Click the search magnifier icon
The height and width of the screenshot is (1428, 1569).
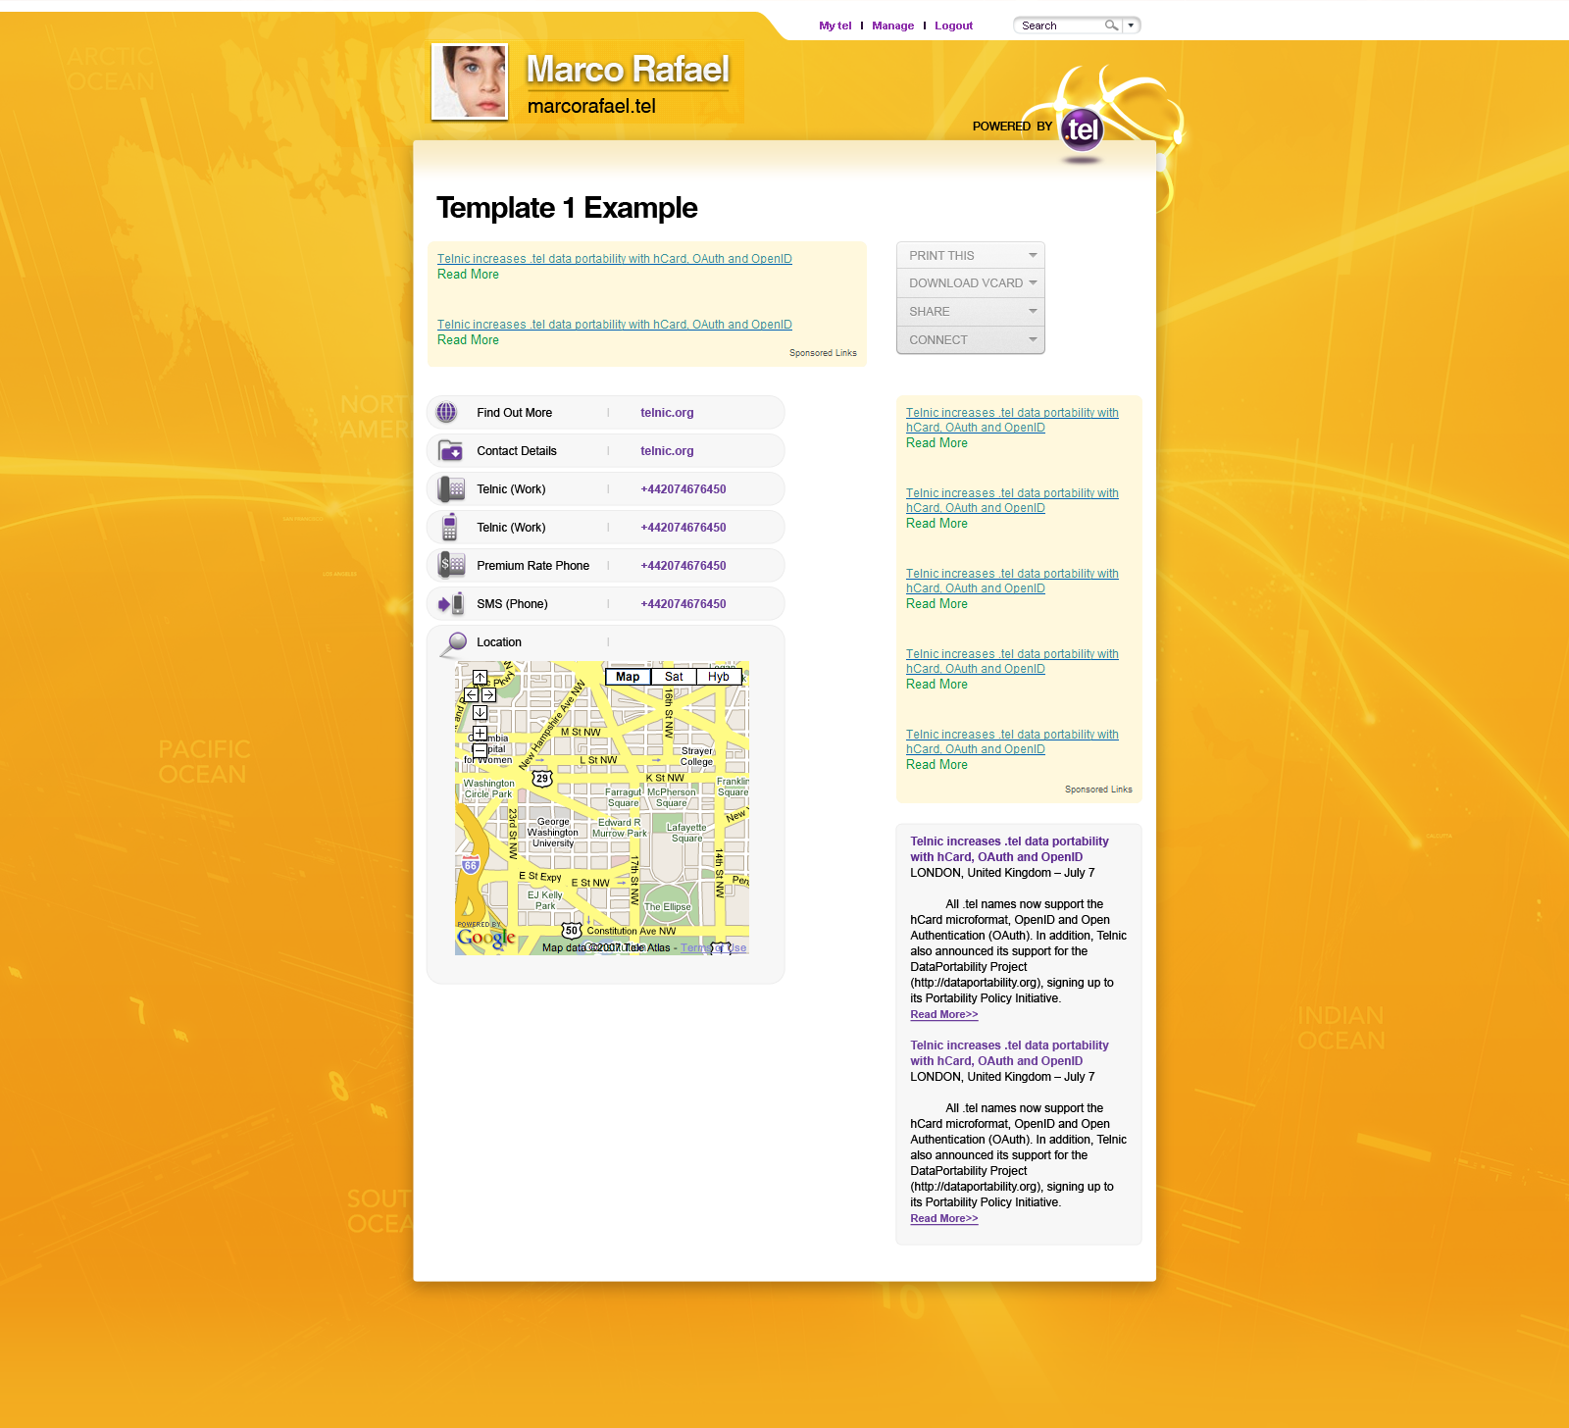(1111, 25)
